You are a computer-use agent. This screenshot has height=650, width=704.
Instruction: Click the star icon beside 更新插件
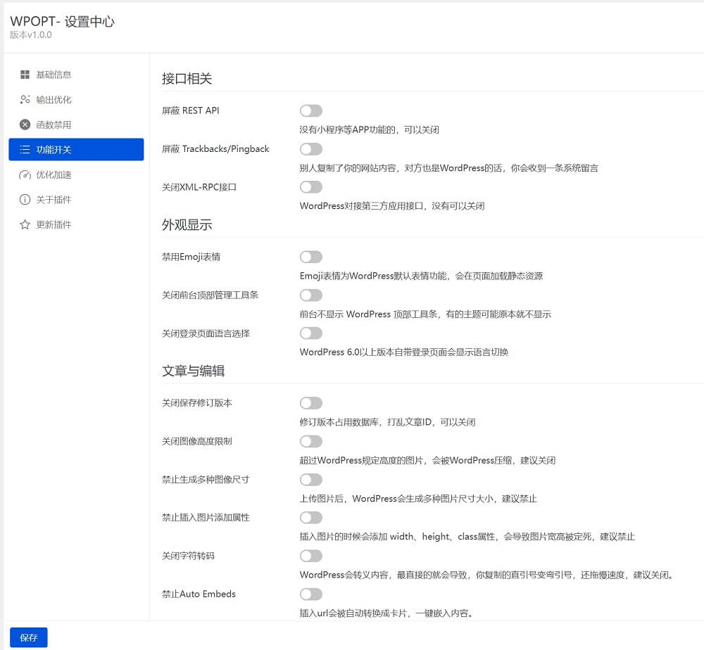(x=26, y=224)
